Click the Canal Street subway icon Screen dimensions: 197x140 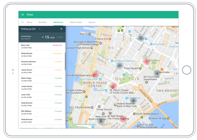tap(151, 44)
